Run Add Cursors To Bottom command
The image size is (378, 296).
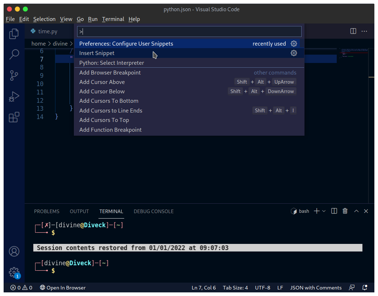pos(189,101)
